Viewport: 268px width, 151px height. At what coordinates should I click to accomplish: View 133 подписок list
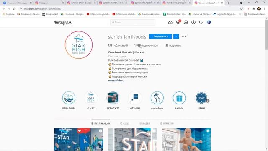click(x=173, y=45)
